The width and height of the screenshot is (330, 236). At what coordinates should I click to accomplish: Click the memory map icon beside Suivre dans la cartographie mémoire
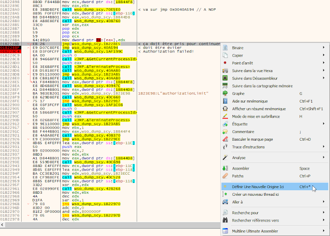point(225,86)
